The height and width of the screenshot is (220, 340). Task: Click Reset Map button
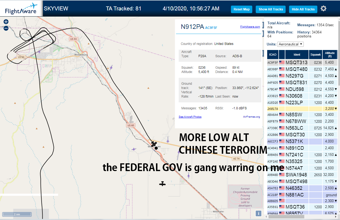point(242,9)
